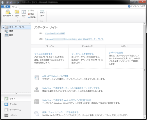Switch to the レポート workspace
This screenshot has width=147, height=120.
(16, 115)
